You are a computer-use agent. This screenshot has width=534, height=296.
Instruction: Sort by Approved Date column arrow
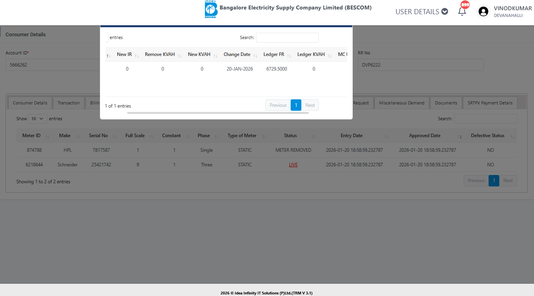click(460, 136)
